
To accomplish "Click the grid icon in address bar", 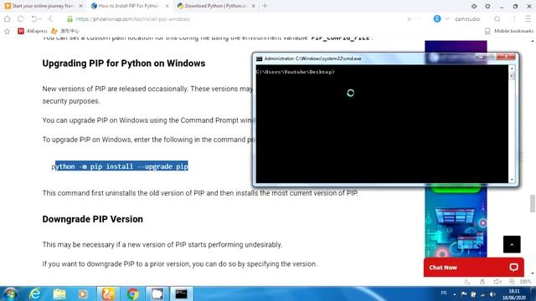I will click(410, 19).
